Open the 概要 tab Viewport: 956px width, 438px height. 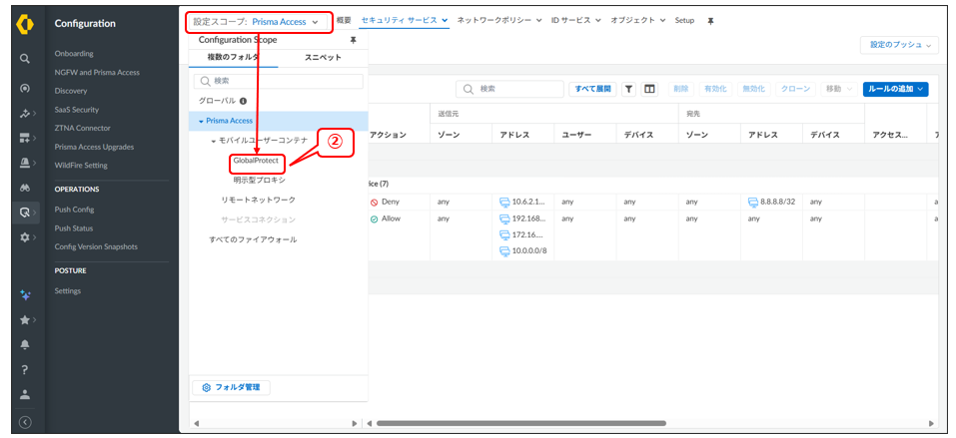click(344, 20)
